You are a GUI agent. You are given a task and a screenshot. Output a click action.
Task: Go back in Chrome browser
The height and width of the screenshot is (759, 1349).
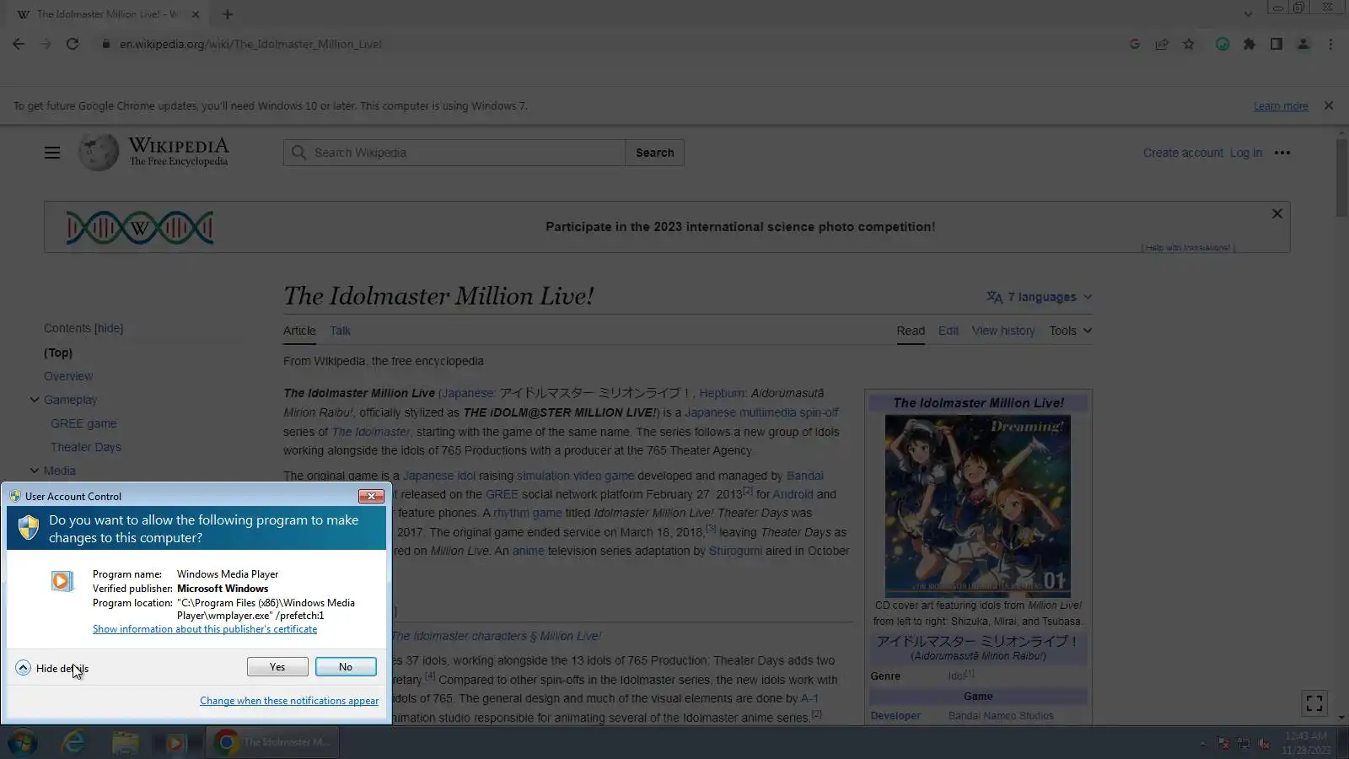click(19, 44)
